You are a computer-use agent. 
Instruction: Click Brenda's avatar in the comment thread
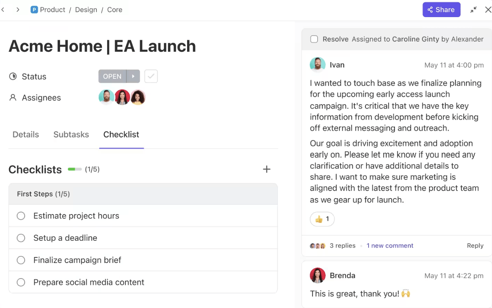[x=317, y=275]
